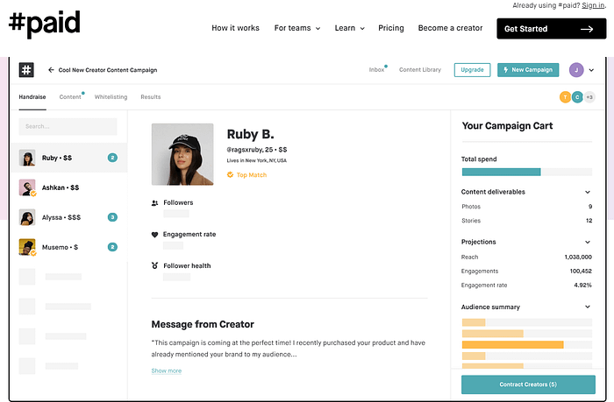
Task: Click the purple J user avatar
Action: [576, 70]
